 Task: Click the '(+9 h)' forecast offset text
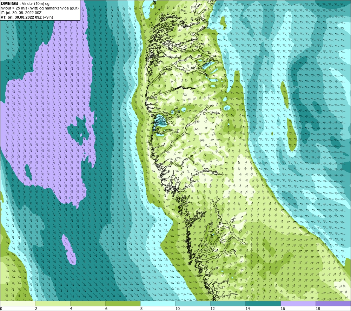(48, 17)
